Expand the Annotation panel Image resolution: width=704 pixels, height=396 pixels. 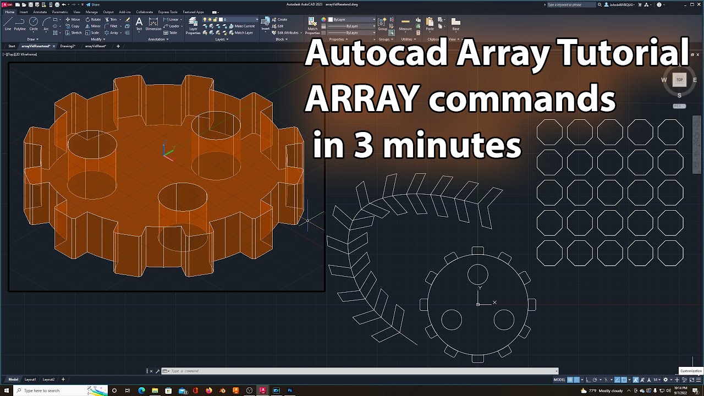pyautogui.click(x=158, y=39)
